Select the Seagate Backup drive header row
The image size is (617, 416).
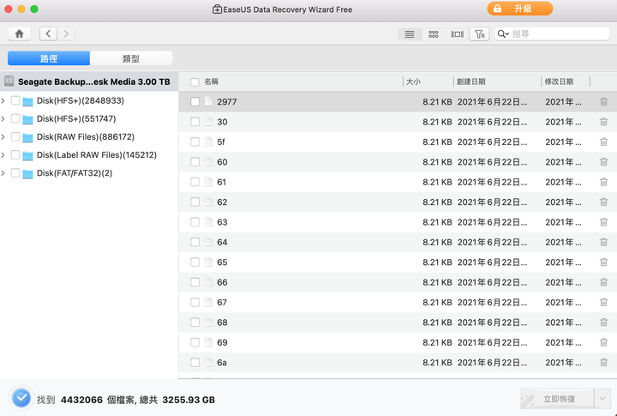89,81
